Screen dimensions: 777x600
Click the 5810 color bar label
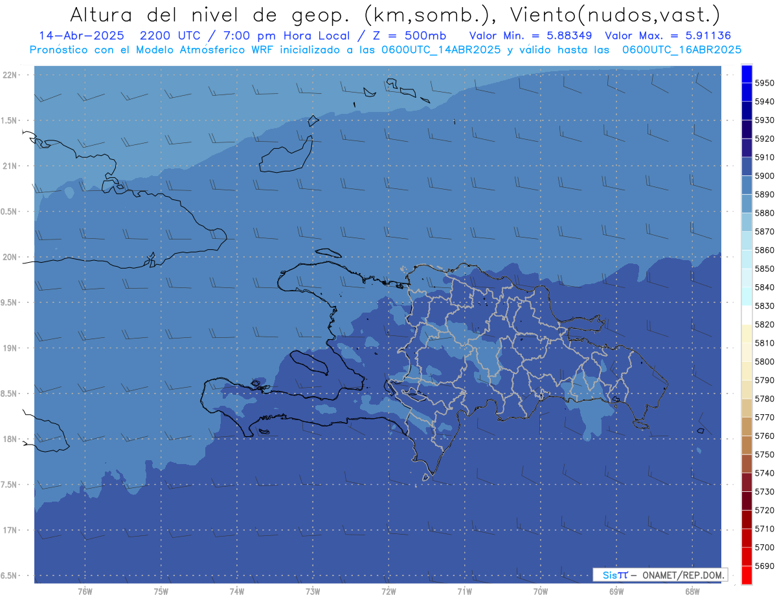pos(765,343)
